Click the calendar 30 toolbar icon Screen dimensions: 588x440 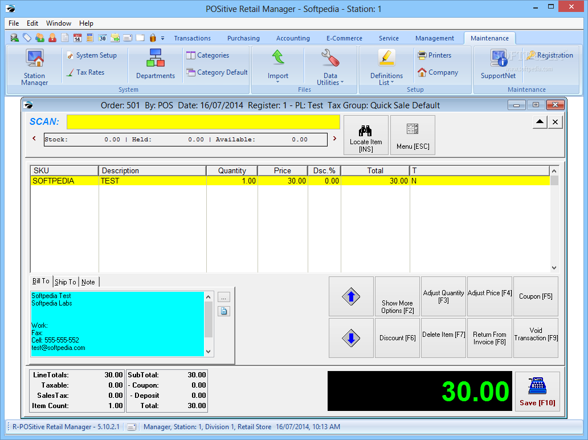[x=103, y=38]
